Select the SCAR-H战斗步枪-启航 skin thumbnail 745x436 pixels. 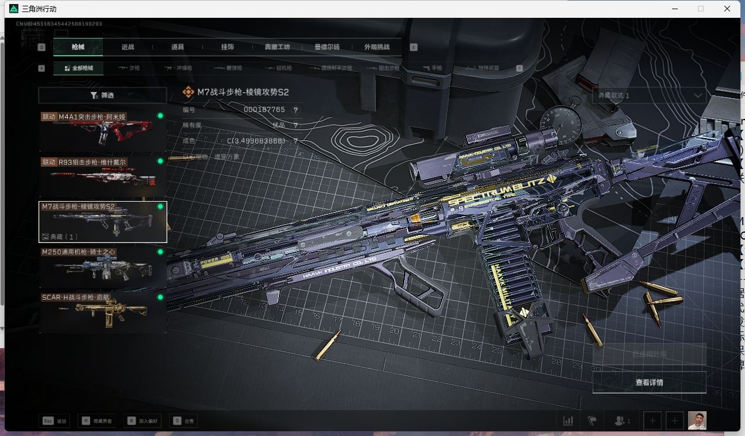tap(102, 312)
